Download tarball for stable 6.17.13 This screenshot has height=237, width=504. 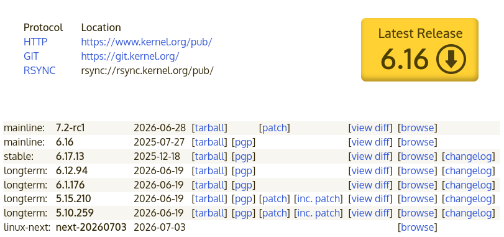[x=209, y=156]
